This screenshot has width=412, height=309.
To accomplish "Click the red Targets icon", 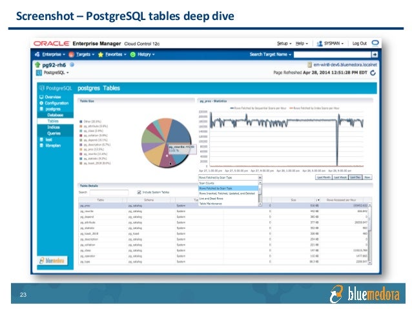I will (x=71, y=54).
